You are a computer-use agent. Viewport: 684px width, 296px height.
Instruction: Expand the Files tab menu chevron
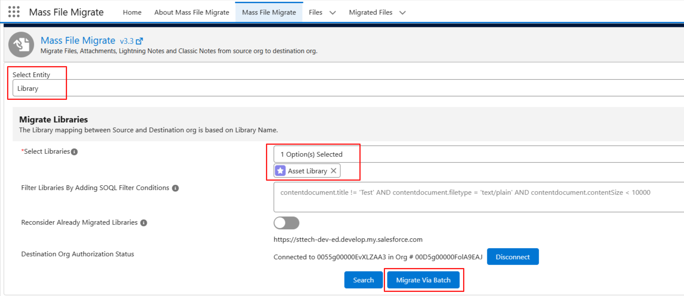(x=333, y=13)
